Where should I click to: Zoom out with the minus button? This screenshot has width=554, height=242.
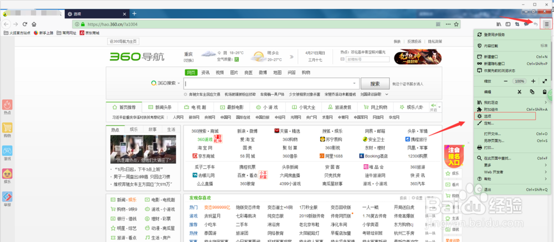click(506, 81)
